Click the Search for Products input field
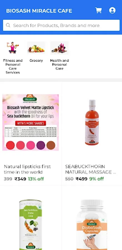Viewport: 122px width, 250px height. 61,25
